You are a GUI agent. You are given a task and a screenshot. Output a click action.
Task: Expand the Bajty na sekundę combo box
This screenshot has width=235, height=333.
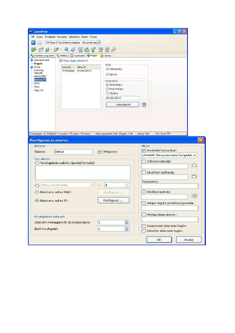point(92,185)
